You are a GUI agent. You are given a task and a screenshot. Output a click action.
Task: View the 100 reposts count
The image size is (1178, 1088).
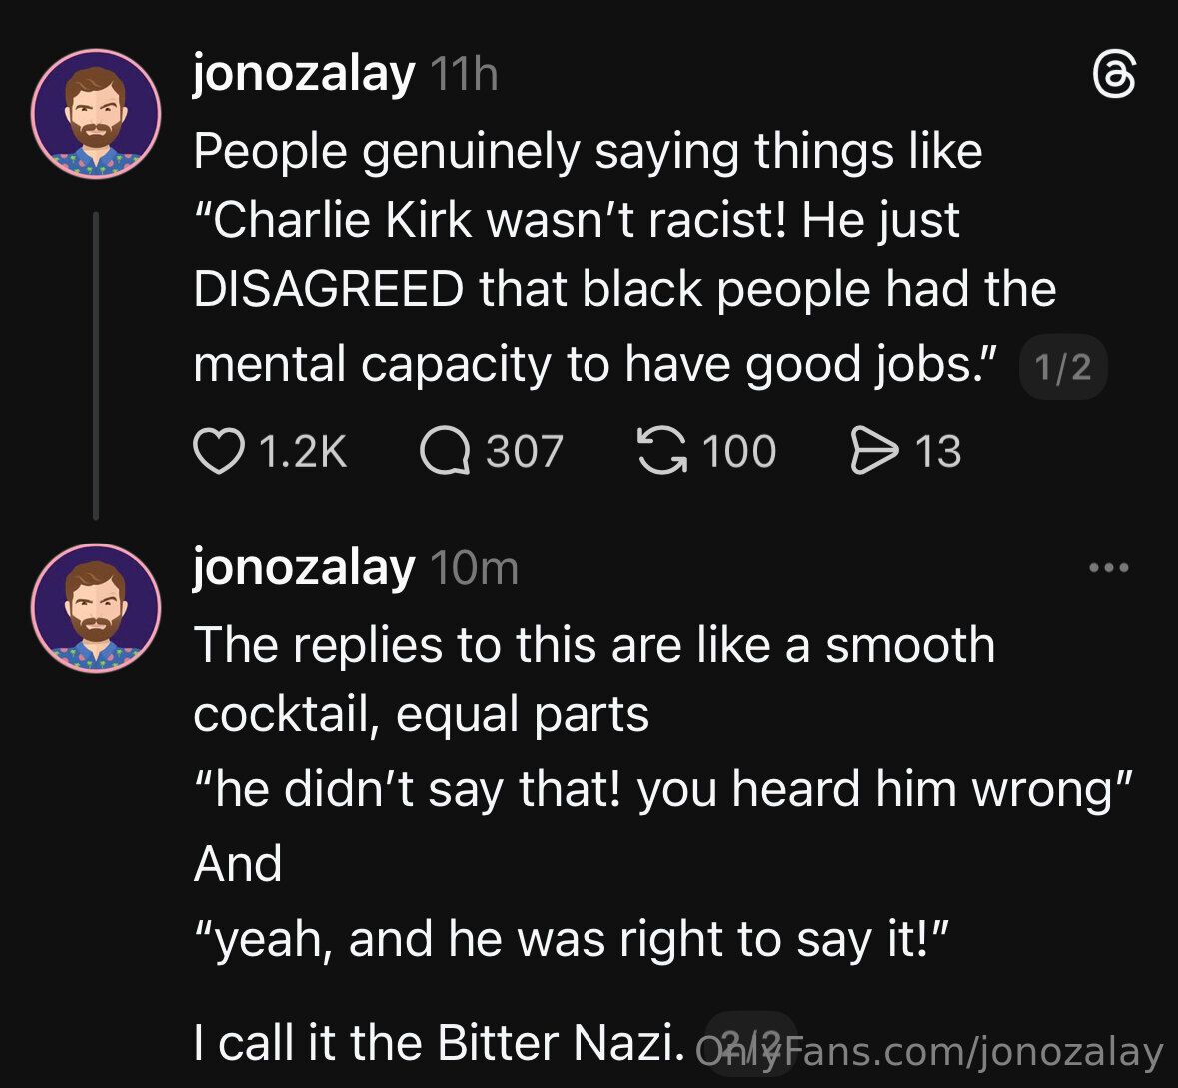[739, 452]
